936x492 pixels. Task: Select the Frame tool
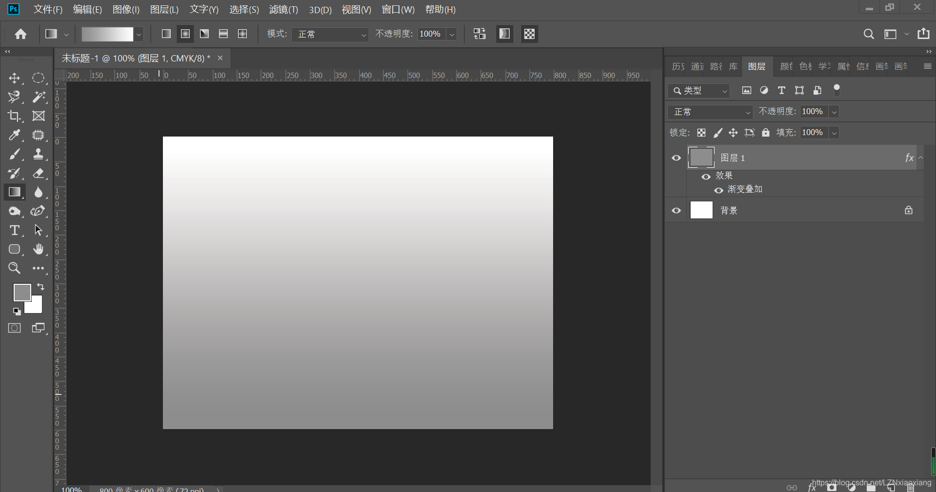39,116
